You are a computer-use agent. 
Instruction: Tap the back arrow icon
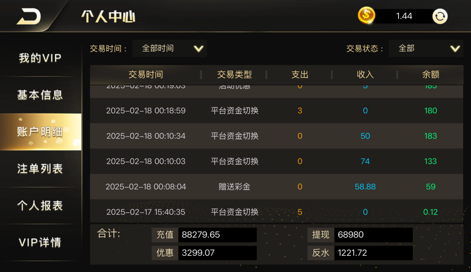pos(29,16)
